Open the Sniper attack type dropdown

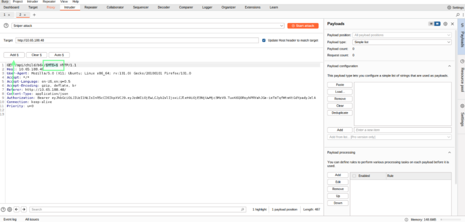[148, 25]
